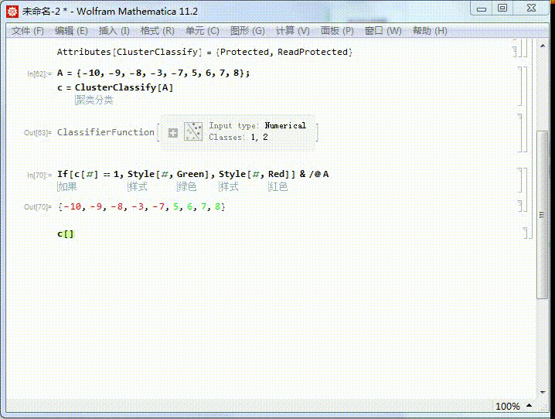This screenshot has width=555, height=419.
Task: Open the 面板 (P) menu
Action: (x=337, y=31)
